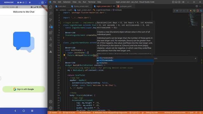Click the lightbulb code action on line 18
This screenshot has width=203, height=114.
(64, 55)
